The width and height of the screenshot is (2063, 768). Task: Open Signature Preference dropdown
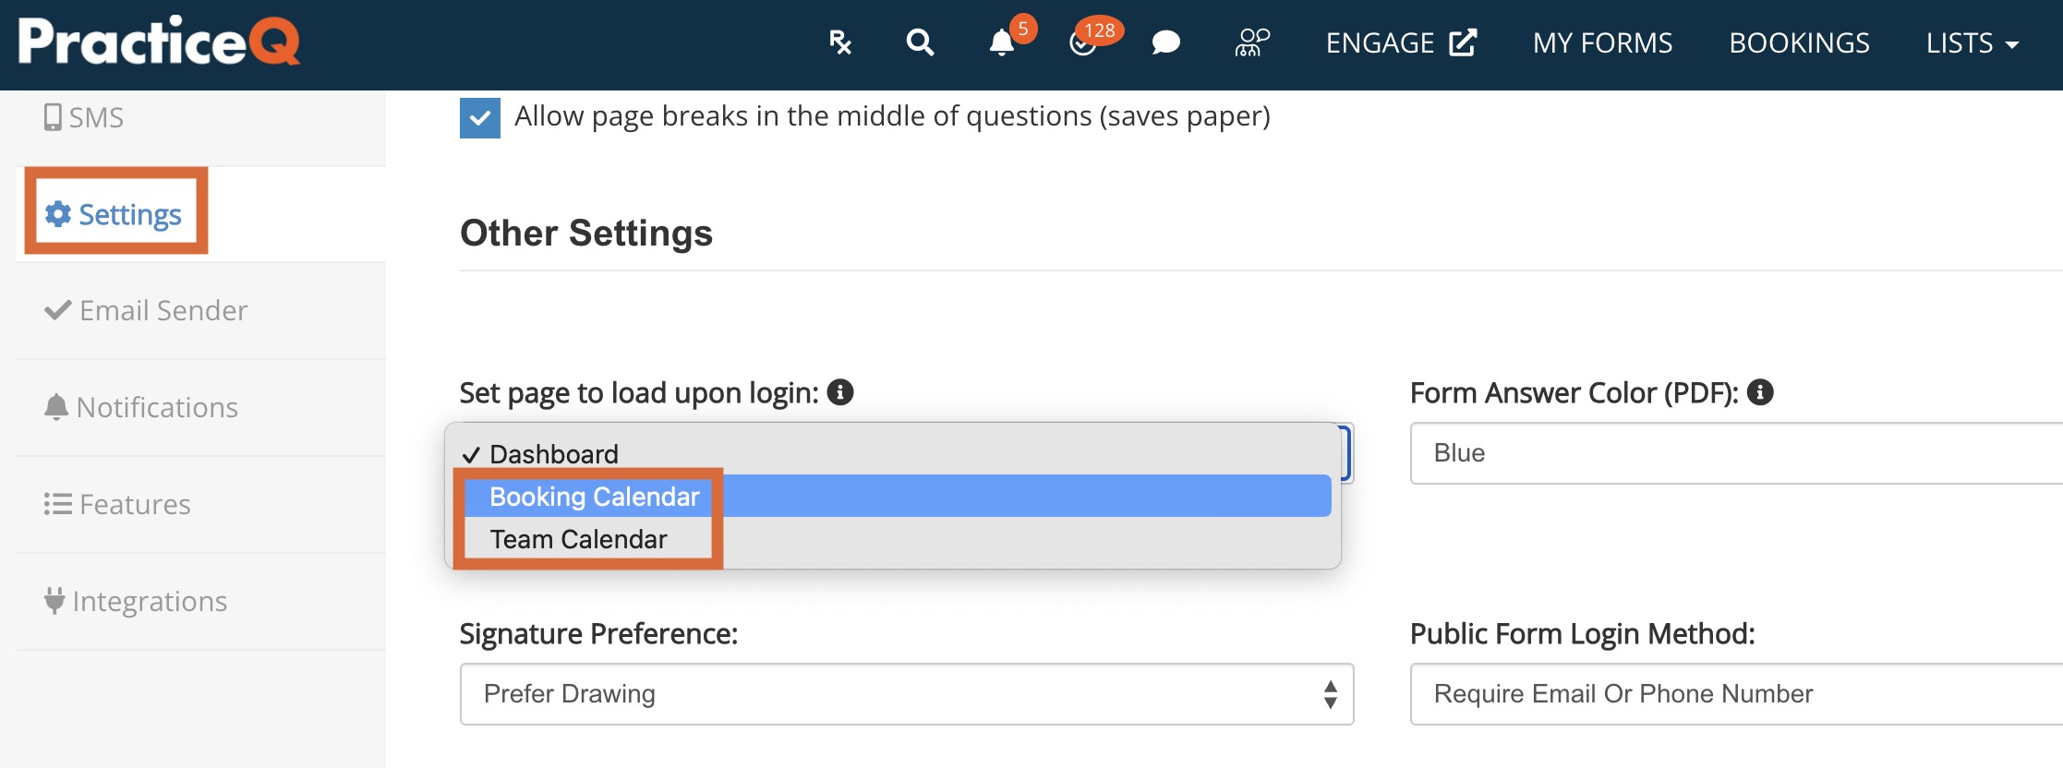click(906, 694)
